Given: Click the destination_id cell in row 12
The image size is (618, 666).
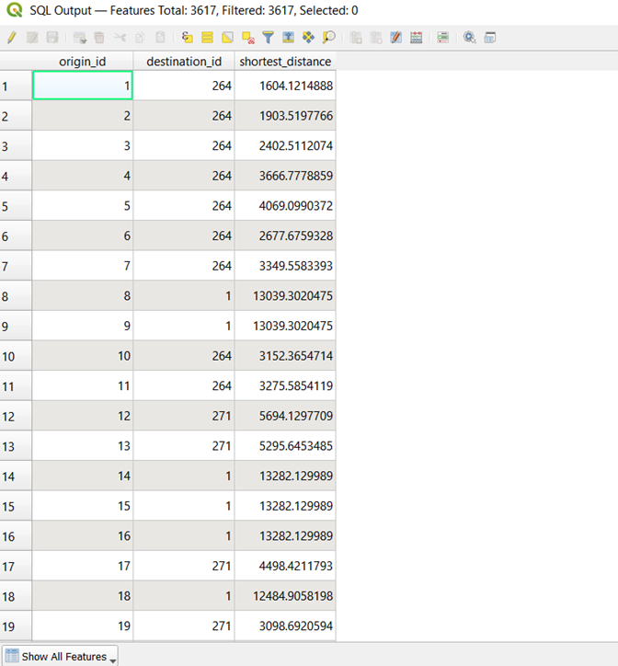Looking at the screenshot, I should 184,416.
